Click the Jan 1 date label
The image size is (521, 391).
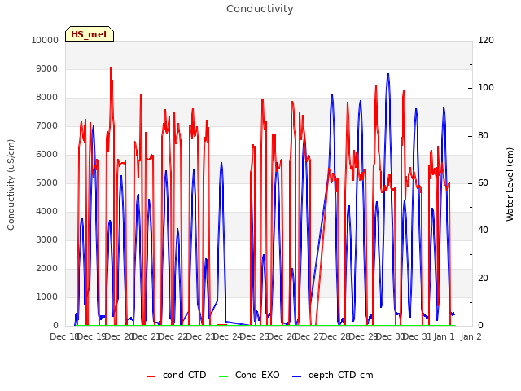444,336
